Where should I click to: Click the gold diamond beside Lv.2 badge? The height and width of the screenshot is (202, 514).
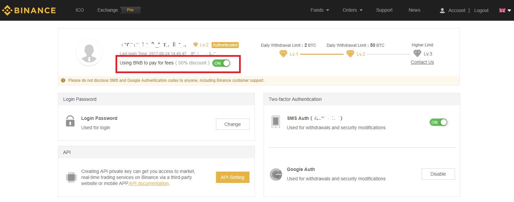point(196,45)
